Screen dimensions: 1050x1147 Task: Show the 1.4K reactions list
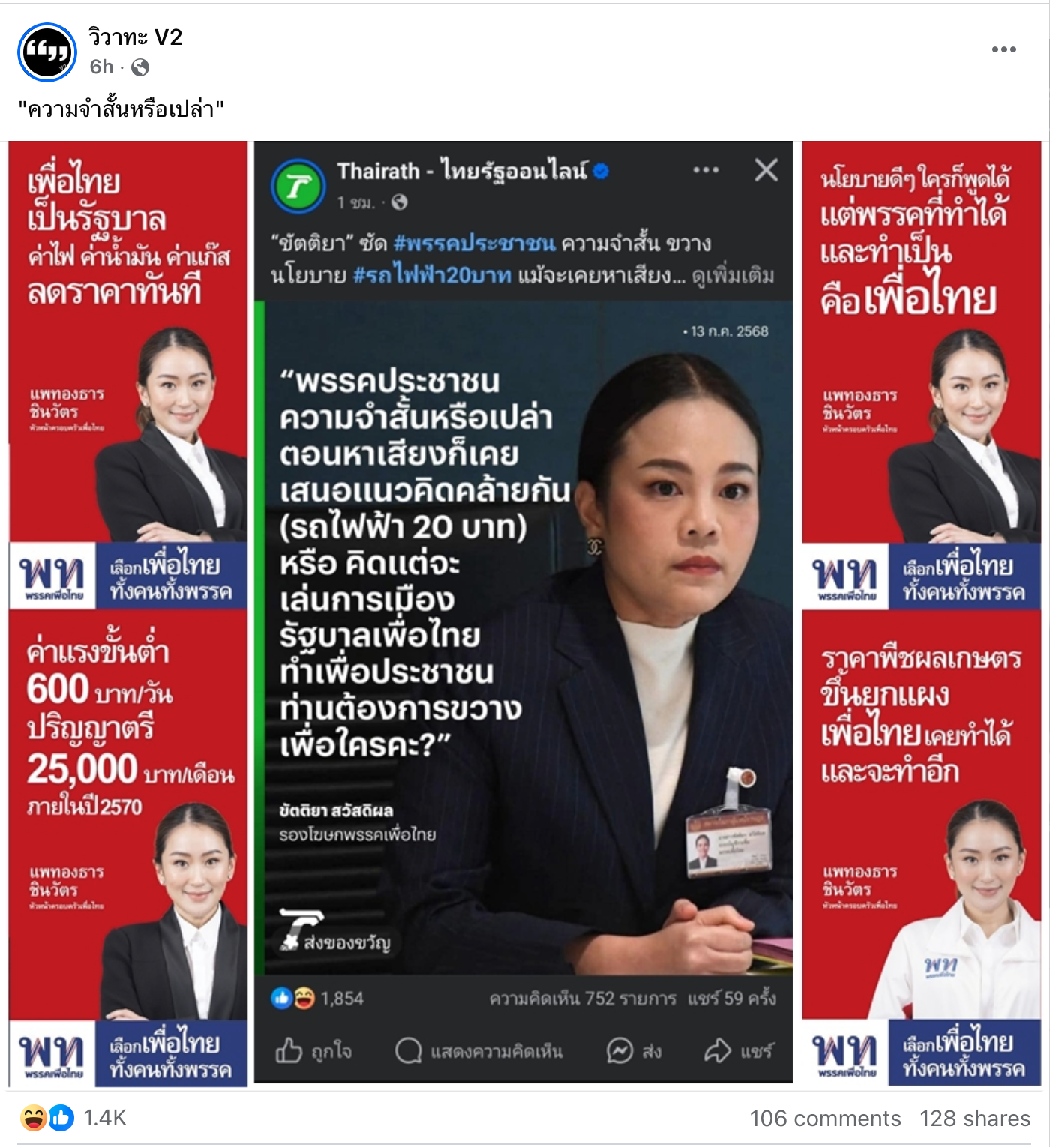pyautogui.click(x=105, y=1118)
